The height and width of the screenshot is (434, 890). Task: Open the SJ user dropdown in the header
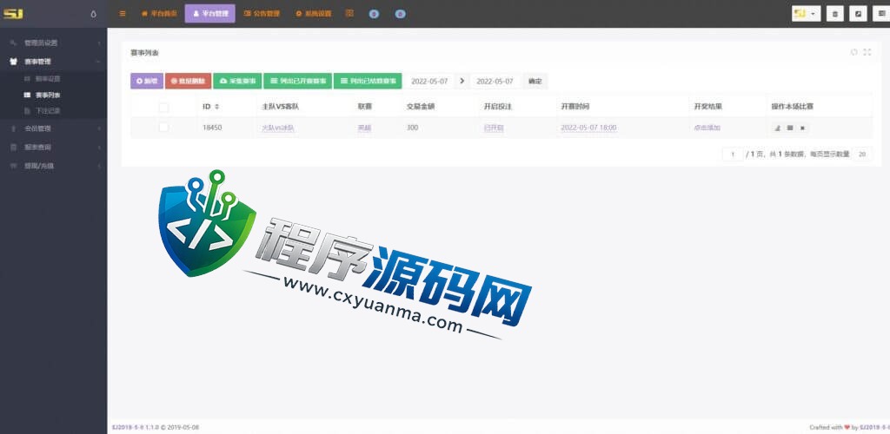[806, 14]
